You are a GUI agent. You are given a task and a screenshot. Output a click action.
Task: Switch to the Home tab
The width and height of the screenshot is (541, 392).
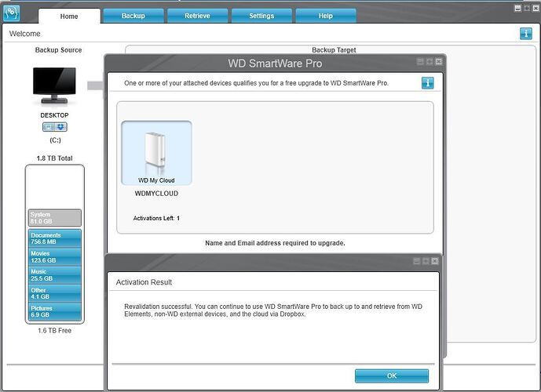tap(69, 16)
